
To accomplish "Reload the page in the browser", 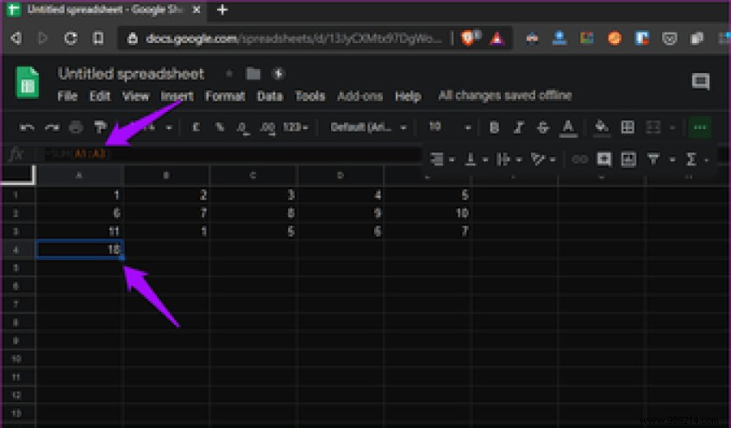I will click(71, 38).
